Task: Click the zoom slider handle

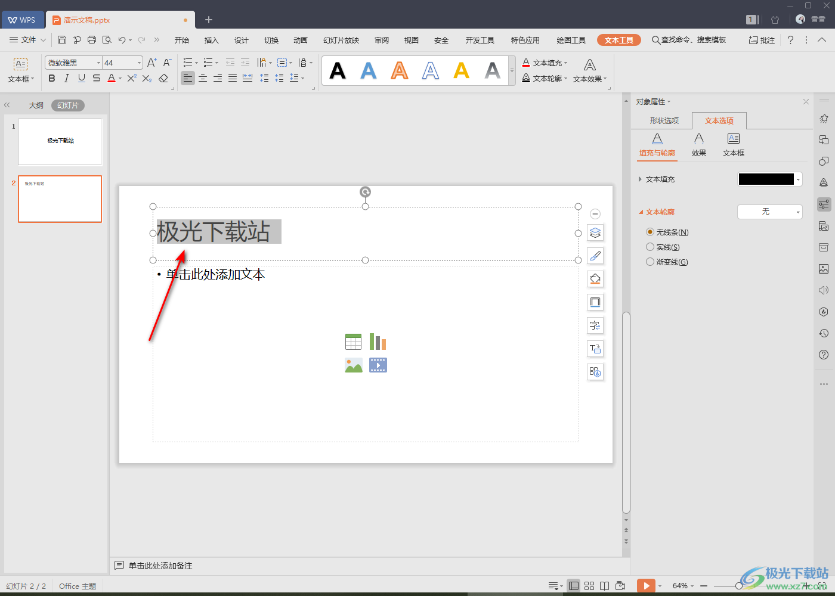Action: (739, 586)
